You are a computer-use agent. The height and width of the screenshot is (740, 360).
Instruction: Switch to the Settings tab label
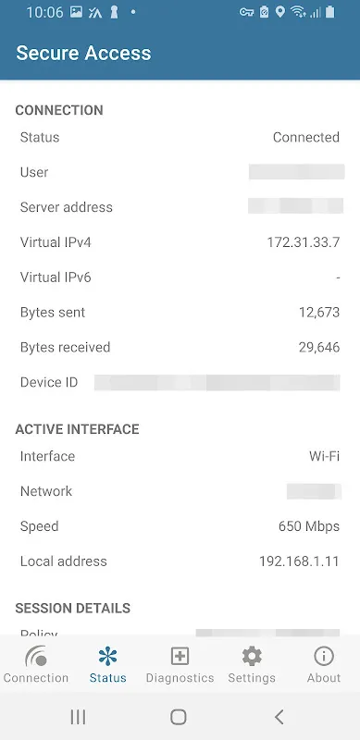(252, 678)
